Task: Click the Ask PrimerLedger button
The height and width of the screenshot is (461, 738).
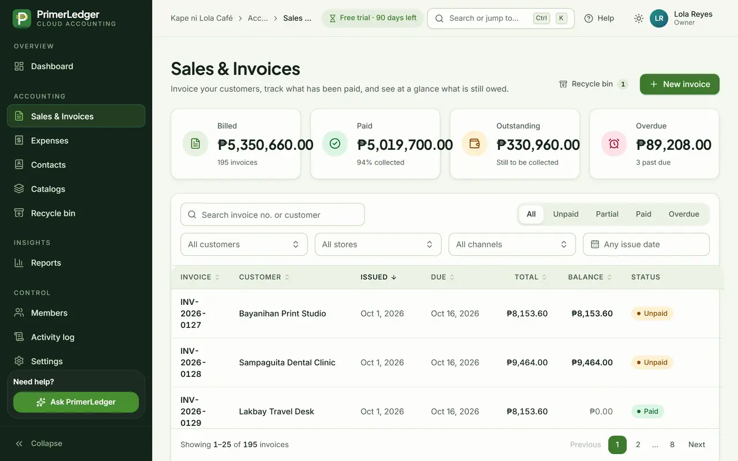Action: click(x=76, y=402)
